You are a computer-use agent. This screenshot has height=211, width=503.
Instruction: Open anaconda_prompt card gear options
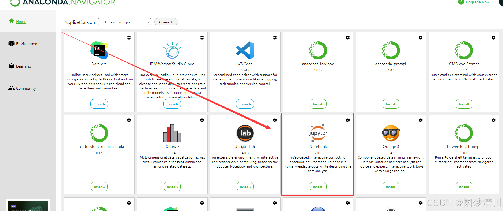tap(421, 38)
